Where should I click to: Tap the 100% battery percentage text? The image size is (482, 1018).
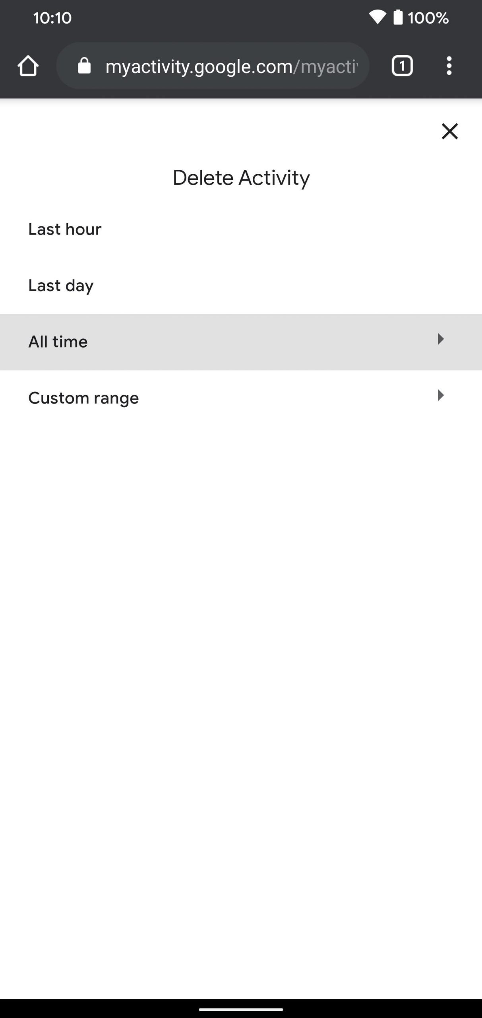click(428, 17)
